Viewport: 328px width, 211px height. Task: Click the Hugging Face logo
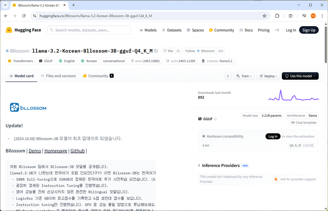23,30
